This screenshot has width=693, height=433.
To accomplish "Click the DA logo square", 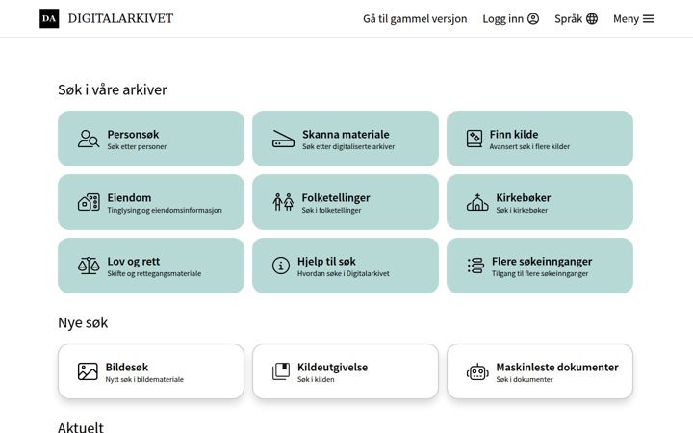I will 49,18.
